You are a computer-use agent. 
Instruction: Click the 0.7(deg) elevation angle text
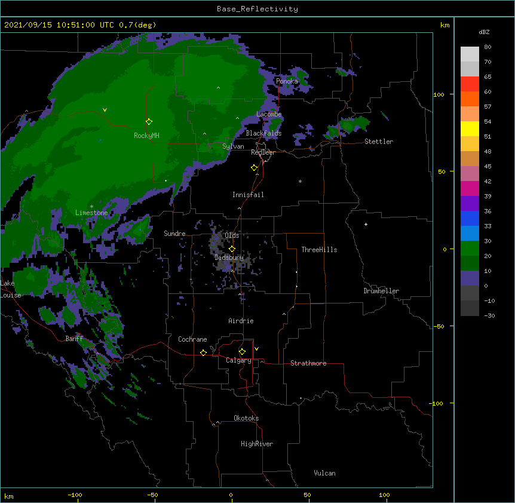point(137,25)
